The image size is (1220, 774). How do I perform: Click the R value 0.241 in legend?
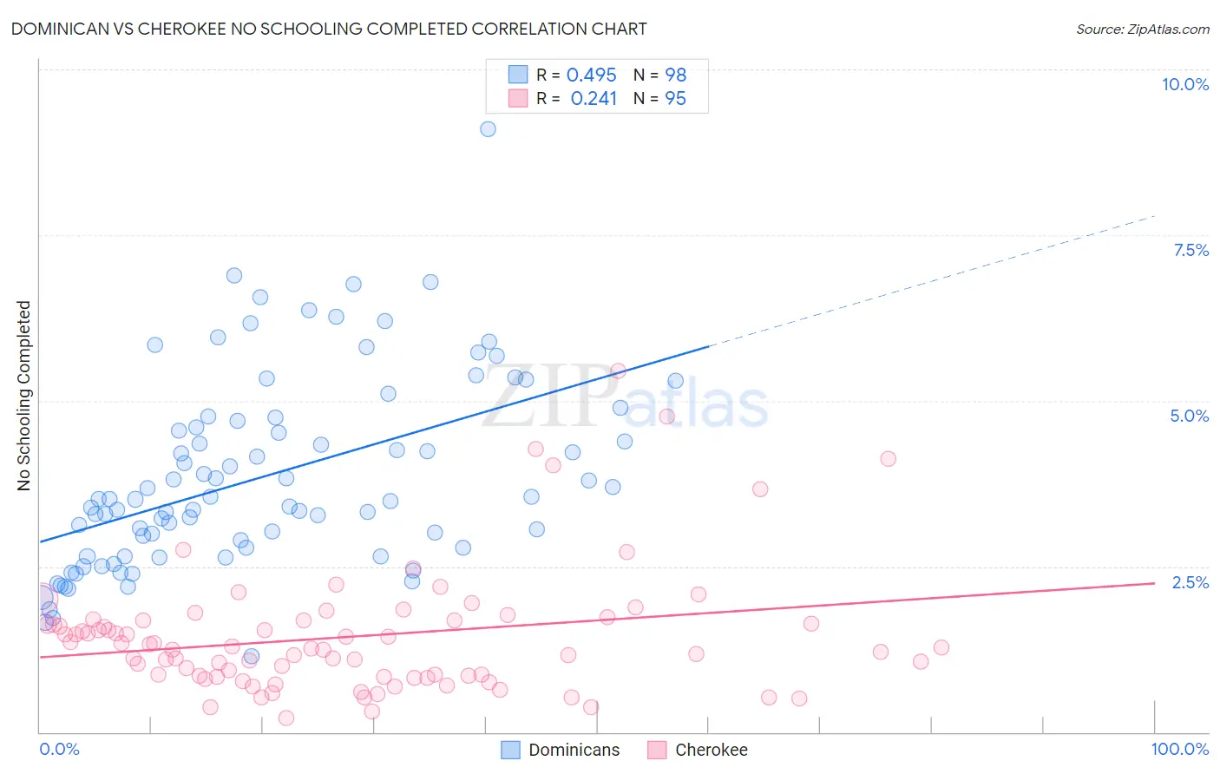coord(594,98)
